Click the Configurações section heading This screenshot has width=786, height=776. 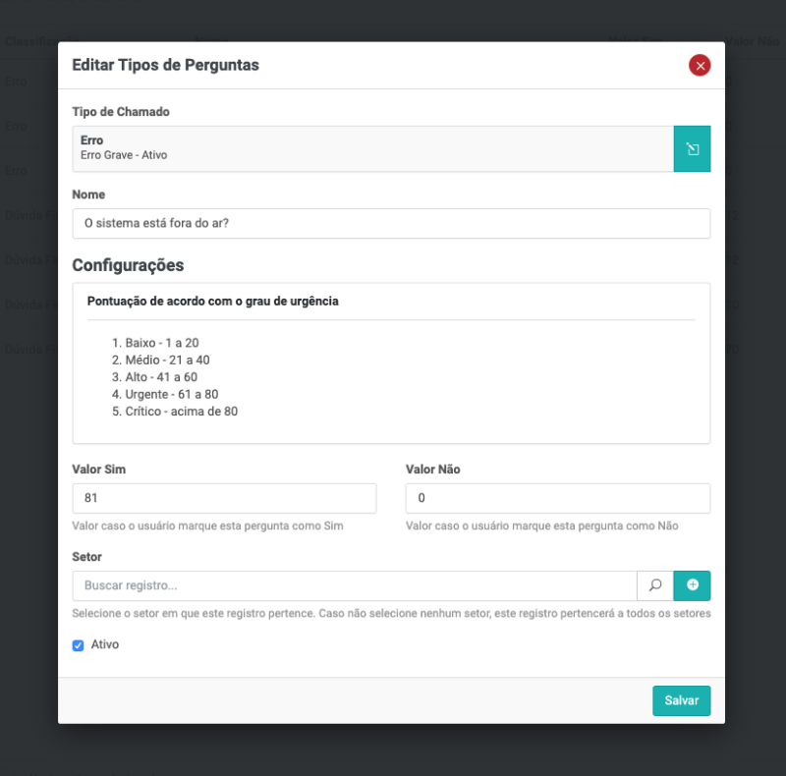tap(128, 265)
